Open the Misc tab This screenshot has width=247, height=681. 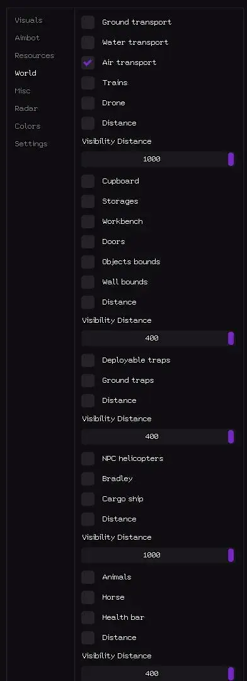tap(23, 91)
